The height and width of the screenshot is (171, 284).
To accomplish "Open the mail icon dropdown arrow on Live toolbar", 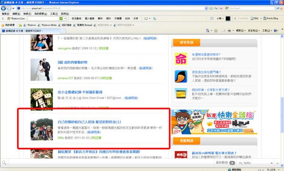I will point(150,18).
